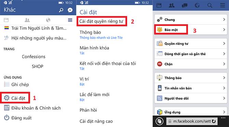Open Phản hồi feedback

pos(88,110)
